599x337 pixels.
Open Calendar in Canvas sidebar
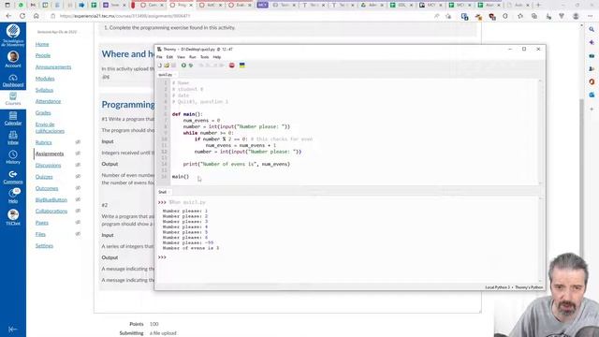13,119
